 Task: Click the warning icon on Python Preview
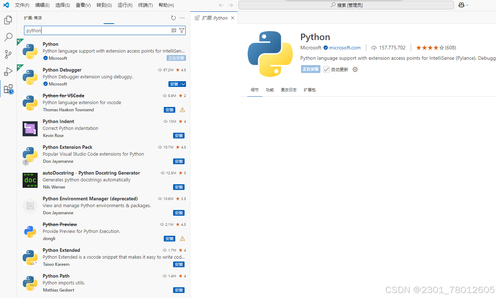click(182, 239)
